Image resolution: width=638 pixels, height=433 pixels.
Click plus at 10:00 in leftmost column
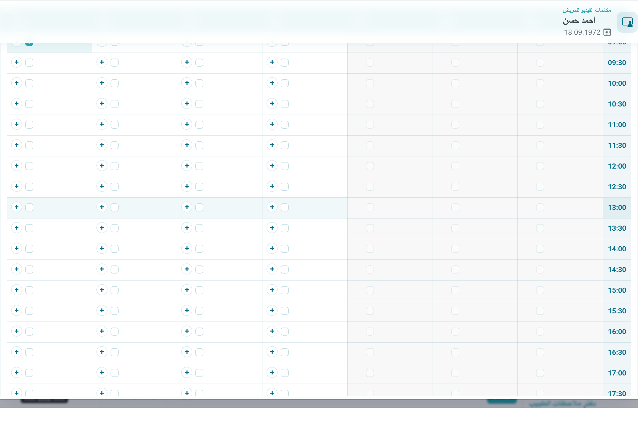[x=17, y=83]
